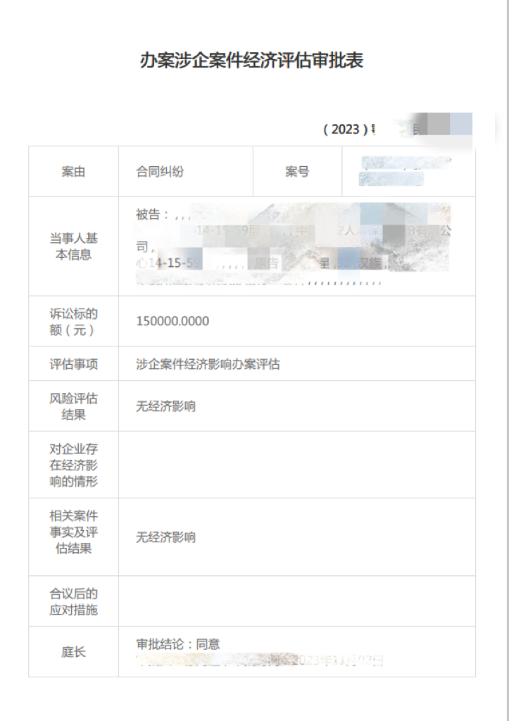Select the 案号 label cell
509x721 pixels.
tap(297, 172)
